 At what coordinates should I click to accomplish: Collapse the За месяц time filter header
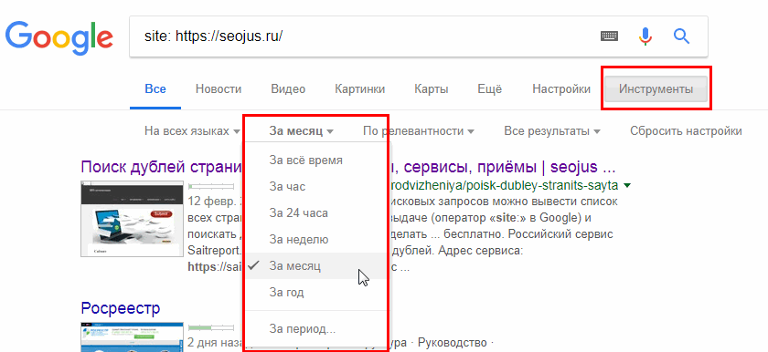[x=301, y=130]
